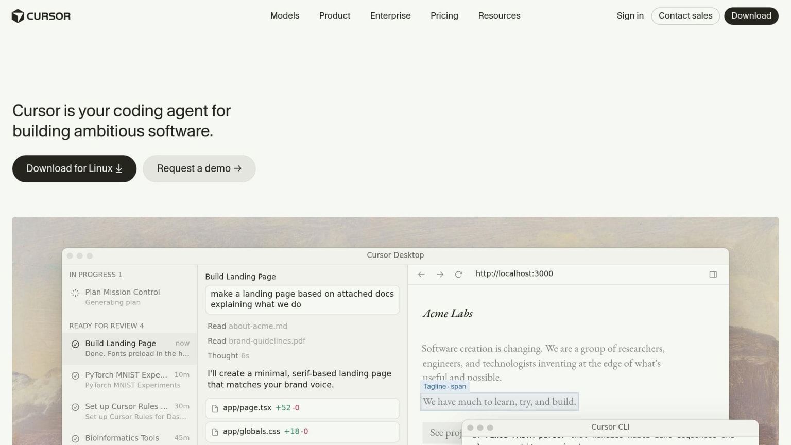Open the Models menu
This screenshot has width=791, height=445.
285,16
